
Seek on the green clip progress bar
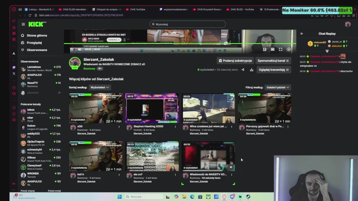tap(180, 44)
